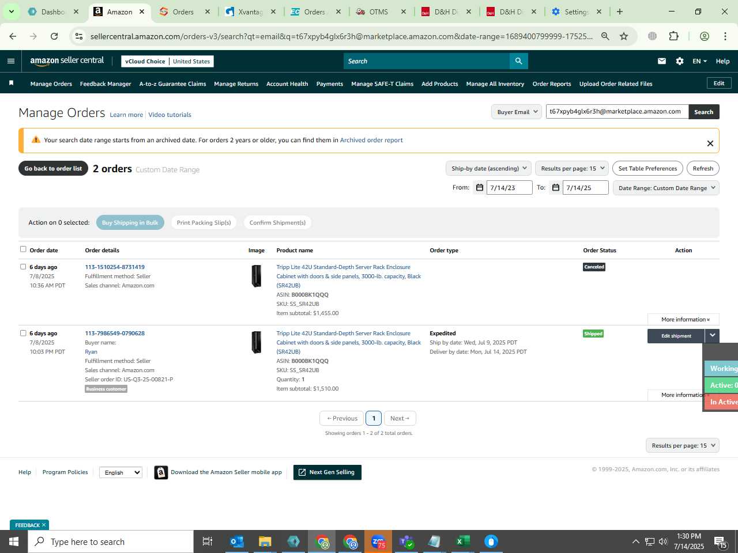The height and width of the screenshot is (553, 738).
Task: Bookmark this page with the star icon
Action: pyautogui.click(x=624, y=36)
